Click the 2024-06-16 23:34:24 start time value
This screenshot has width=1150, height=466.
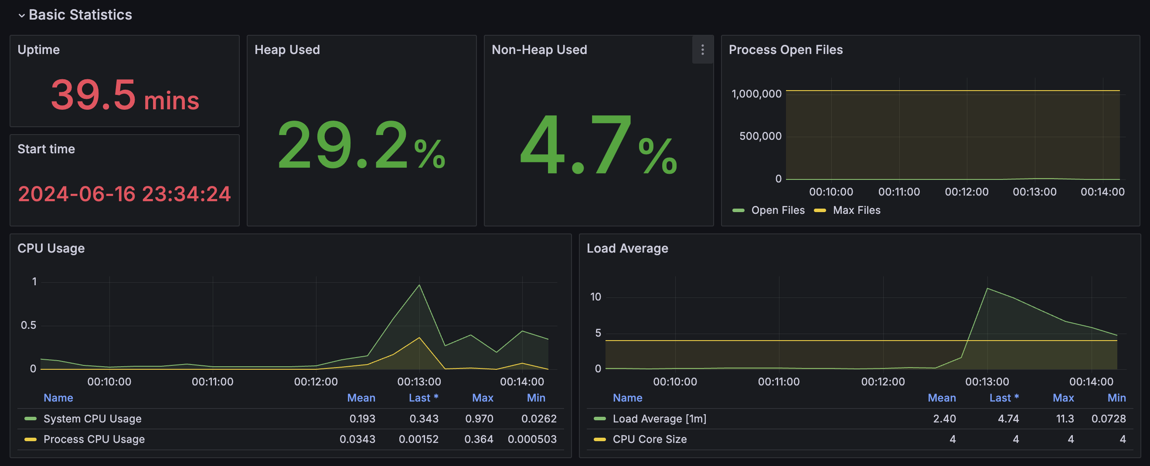tap(124, 194)
